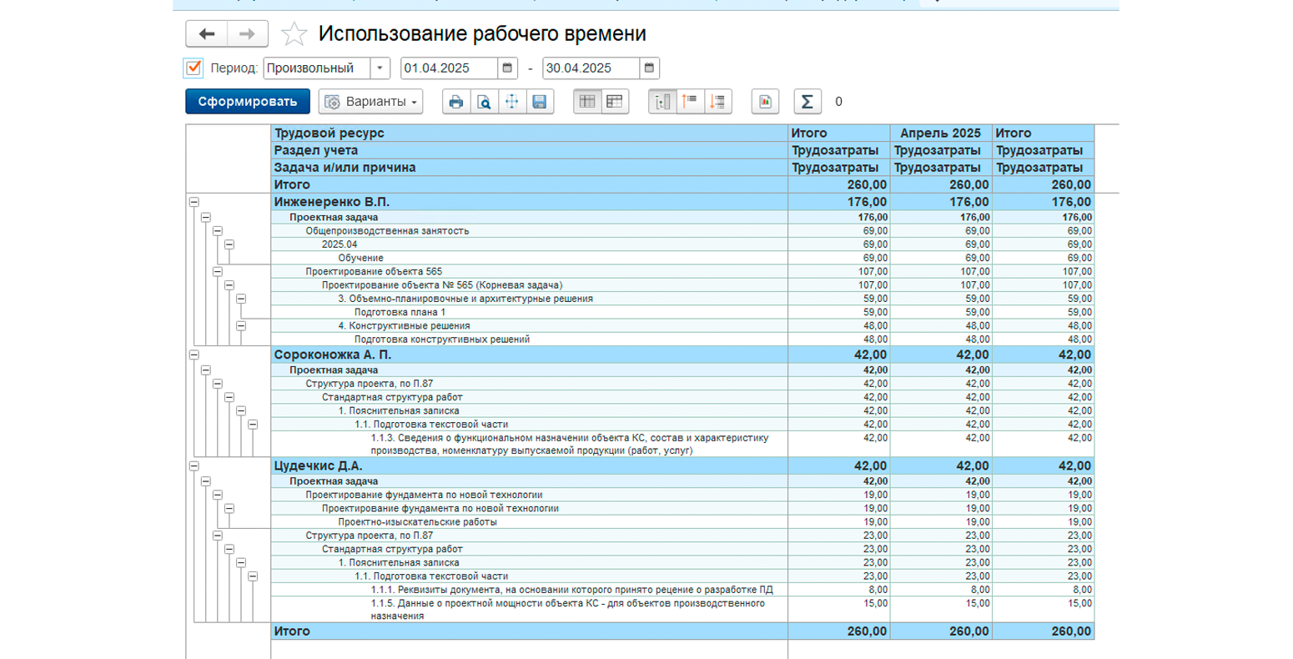The height and width of the screenshot is (659, 1293).
Task: Collapse Проектная задача under Цудечкис Д.А.
Action: [x=205, y=481]
